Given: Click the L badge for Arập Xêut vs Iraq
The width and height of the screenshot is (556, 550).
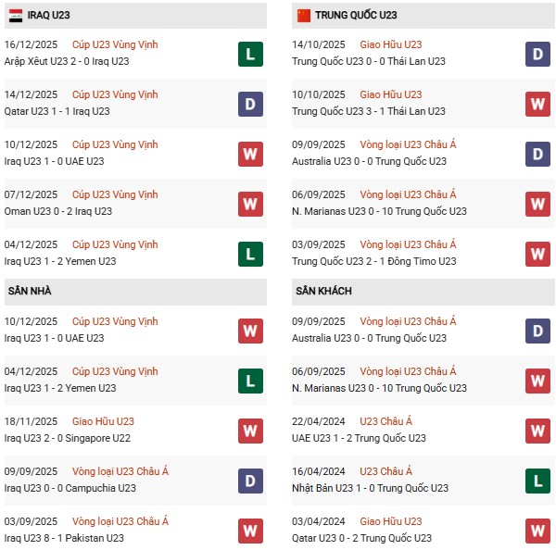Looking at the screenshot, I should pyautogui.click(x=249, y=54).
